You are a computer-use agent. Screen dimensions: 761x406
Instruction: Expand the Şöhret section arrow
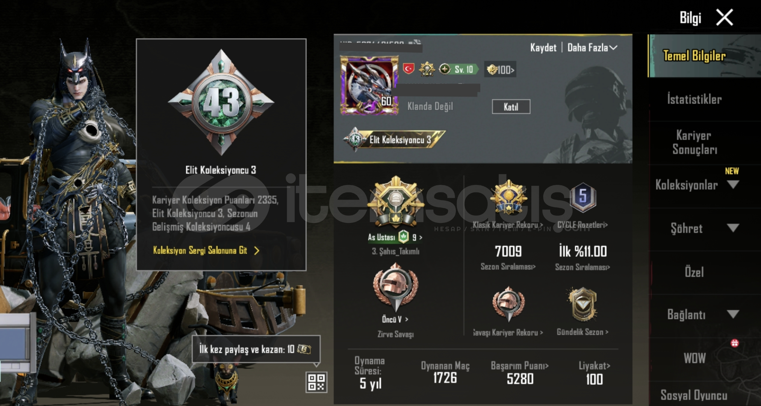tap(733, 228)
